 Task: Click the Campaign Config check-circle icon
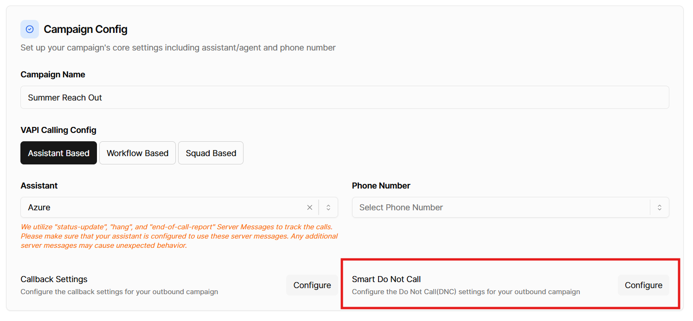[x=30, y=29]
